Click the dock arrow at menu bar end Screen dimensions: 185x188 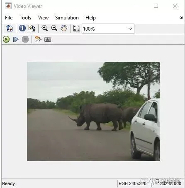181,17
